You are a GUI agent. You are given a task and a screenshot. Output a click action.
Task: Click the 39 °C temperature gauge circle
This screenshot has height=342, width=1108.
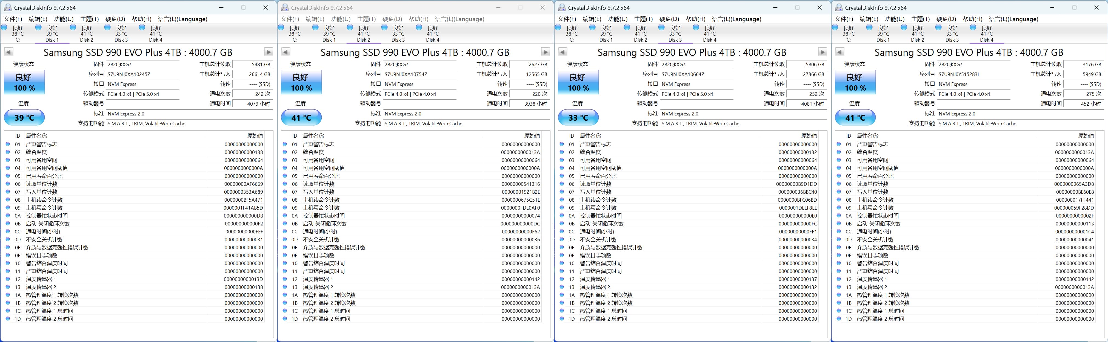click(x=24, y=117)
